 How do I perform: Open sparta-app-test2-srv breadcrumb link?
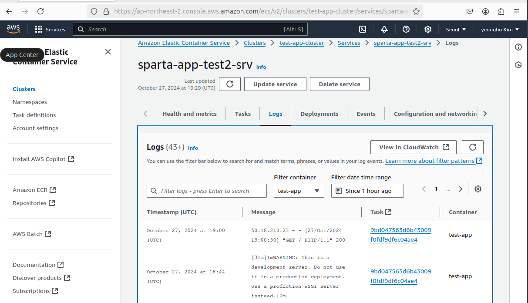[x=403, y=43]
